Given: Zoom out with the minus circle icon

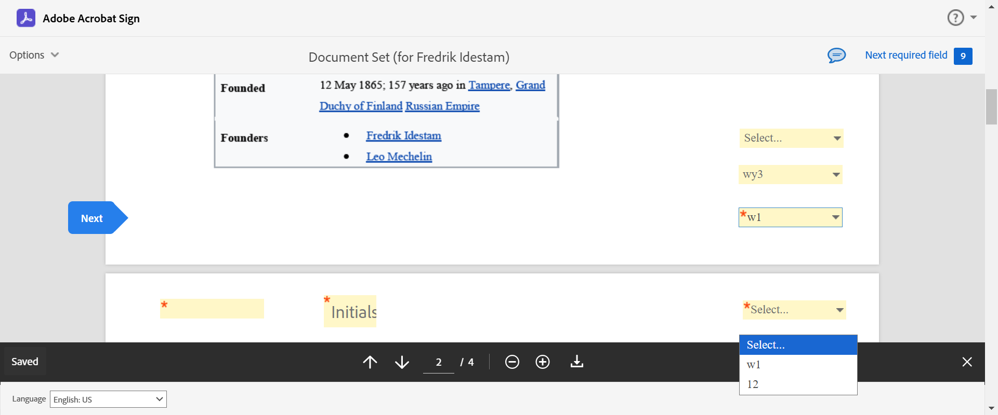Looking at the screenshot, I should point(512,362).
